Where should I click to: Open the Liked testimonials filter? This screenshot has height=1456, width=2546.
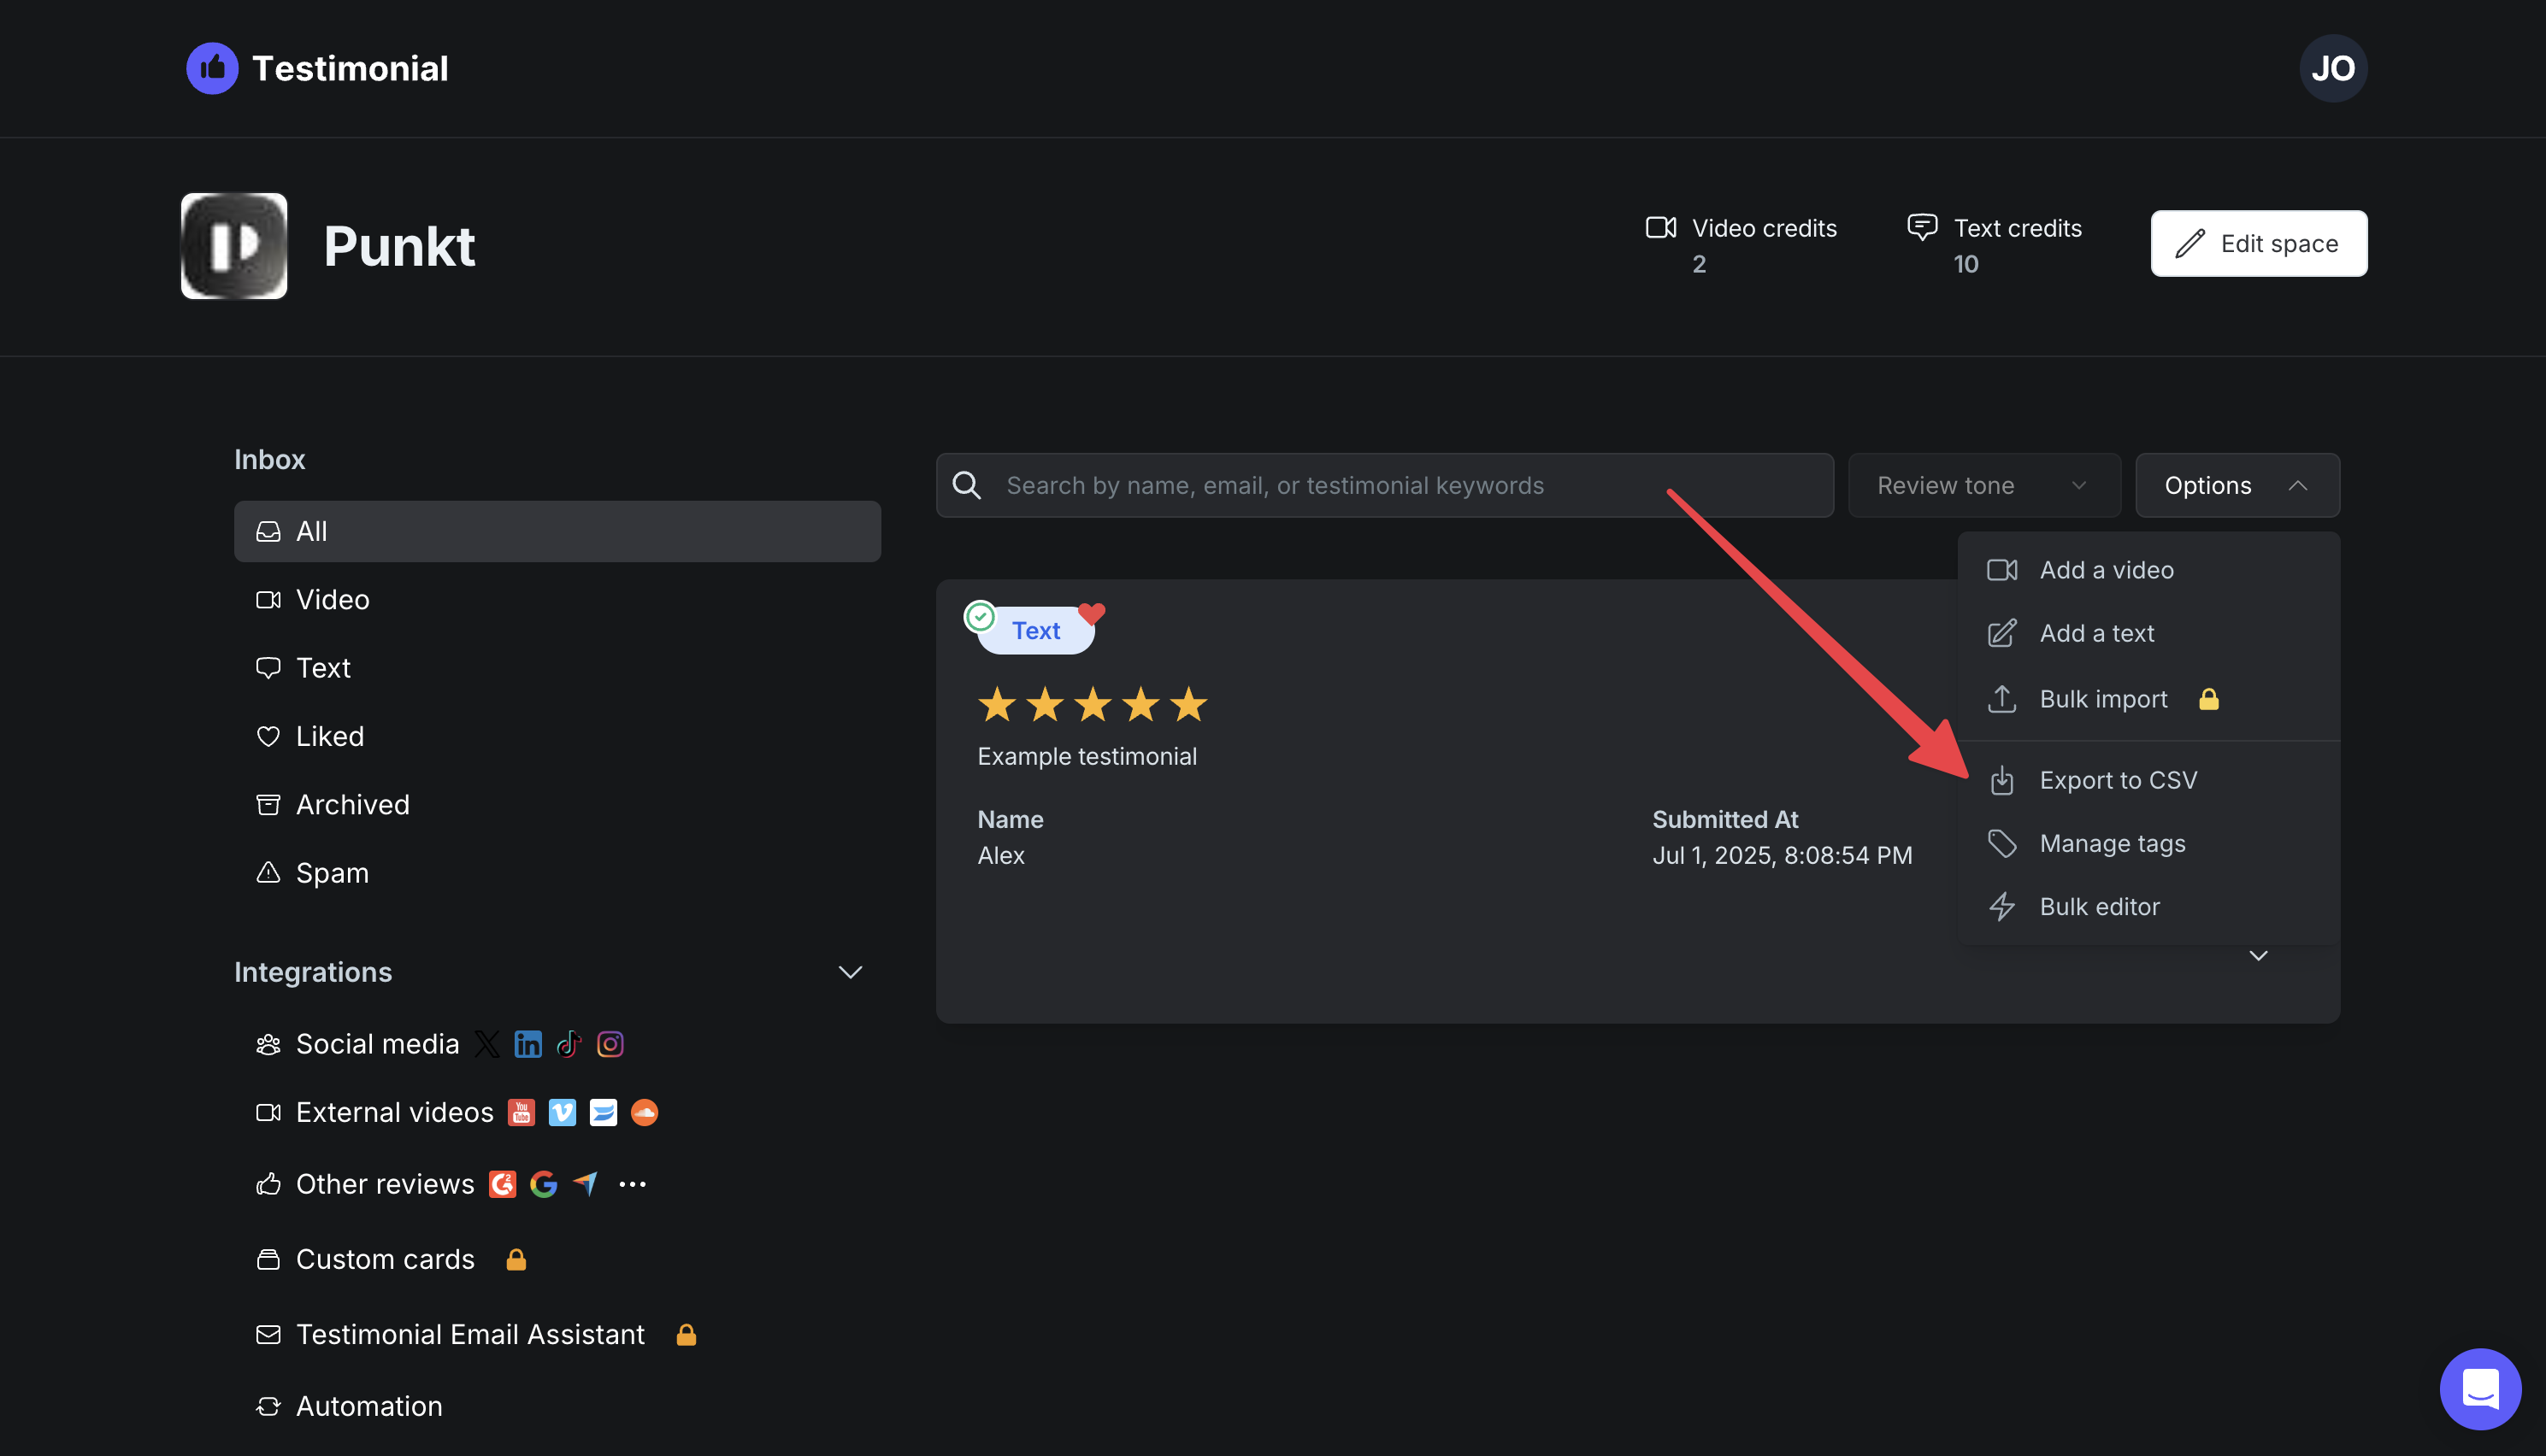tap(557, 736)
